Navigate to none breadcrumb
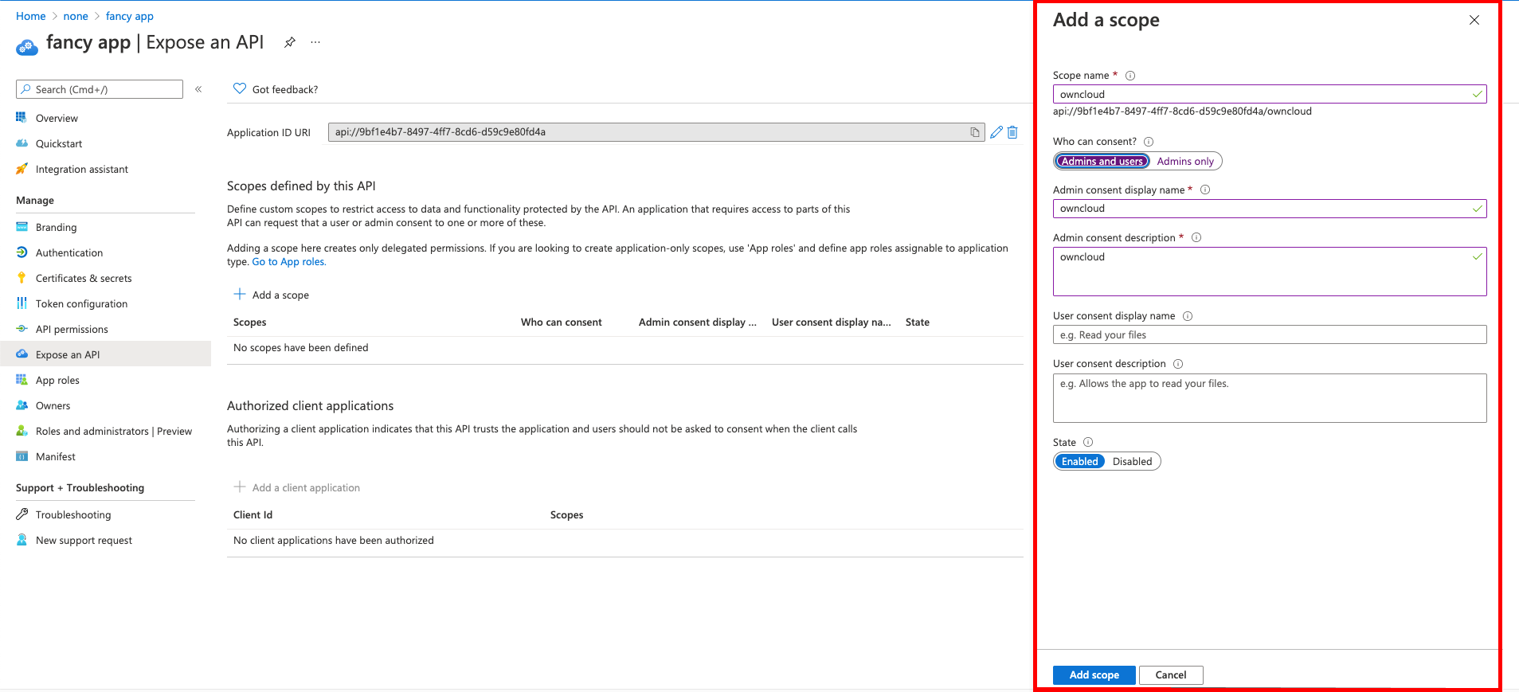The width and height of the screenshot is (1519, 692). point(76,16)
